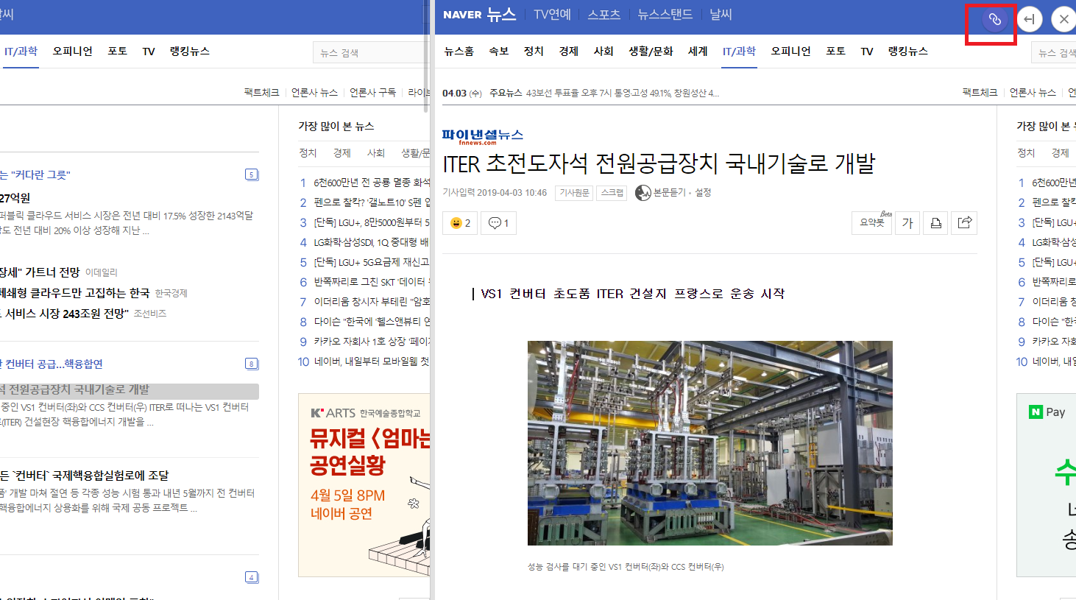
Task: Open 설정 next to 본문듣기
Action: click(x=703, y=192)
